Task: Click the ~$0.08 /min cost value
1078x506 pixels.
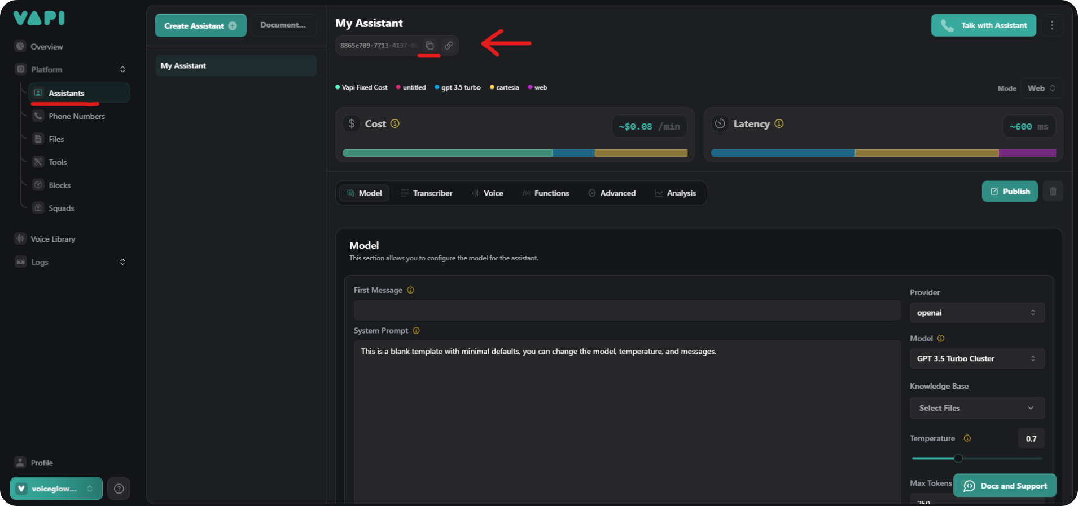Action: point(650,126)
